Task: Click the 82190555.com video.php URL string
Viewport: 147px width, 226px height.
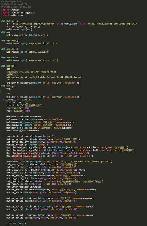Action: click(112, 24)
